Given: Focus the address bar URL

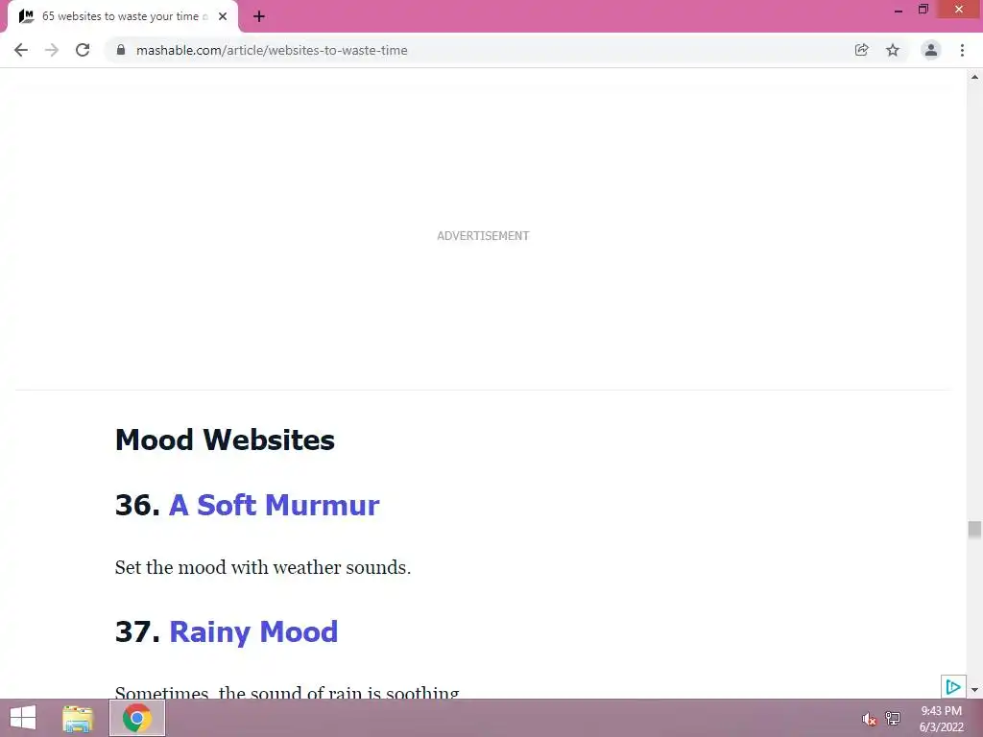Looking at the screenshot, I should 272,50.
